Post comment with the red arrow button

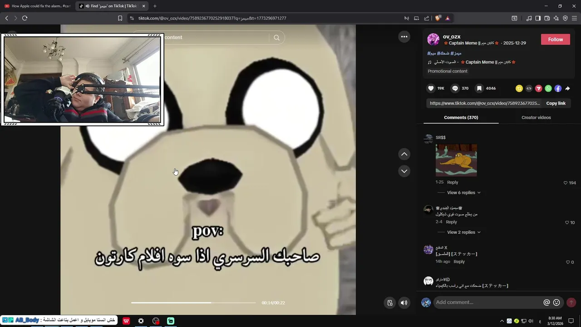[x=571, y=302]
